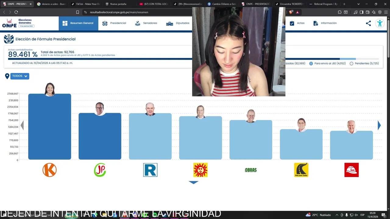Select the Pendientes legend indicator

(351, 64)
